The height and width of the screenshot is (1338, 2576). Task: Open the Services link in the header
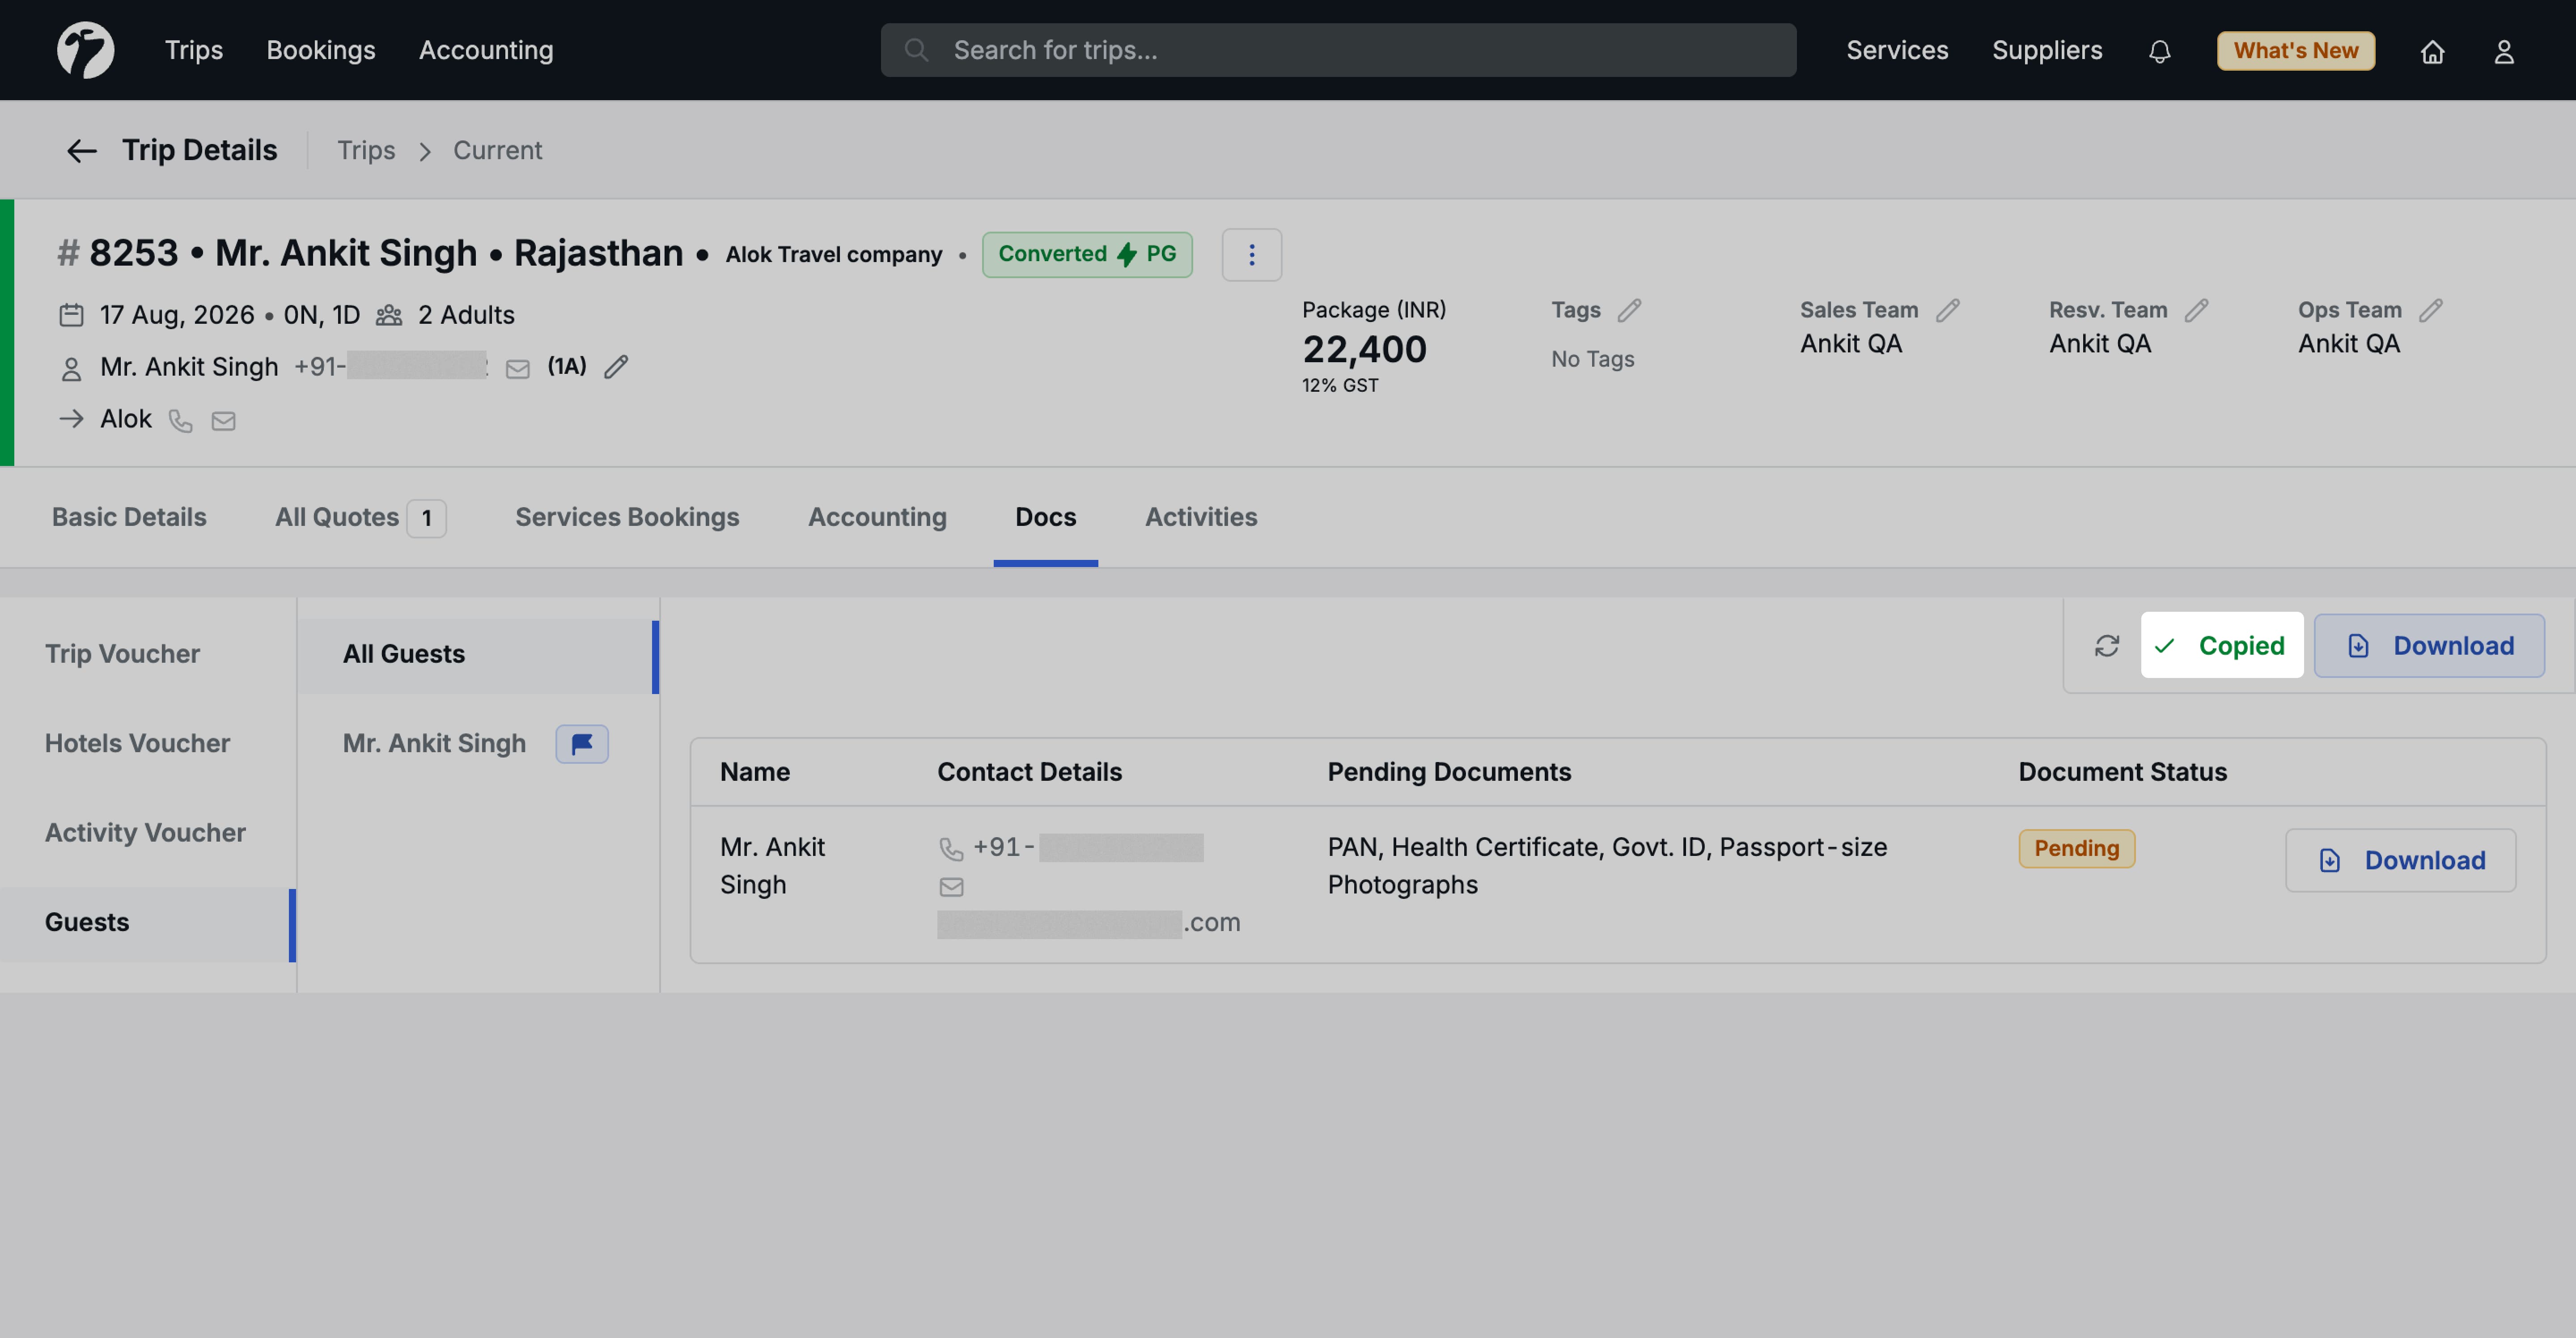[1897, 50]
